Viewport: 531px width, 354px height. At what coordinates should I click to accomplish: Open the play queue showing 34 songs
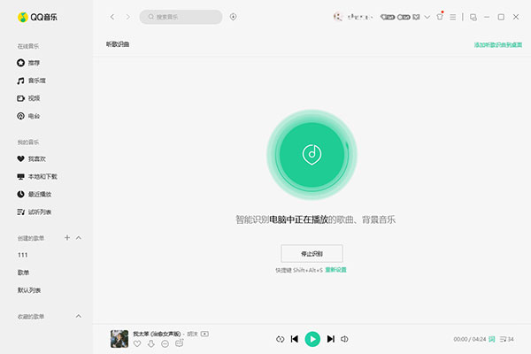[507, 339]
